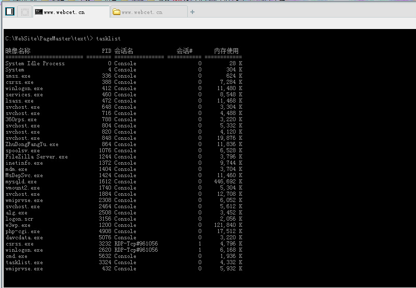Select the System Idle Process row

(123, 64)
